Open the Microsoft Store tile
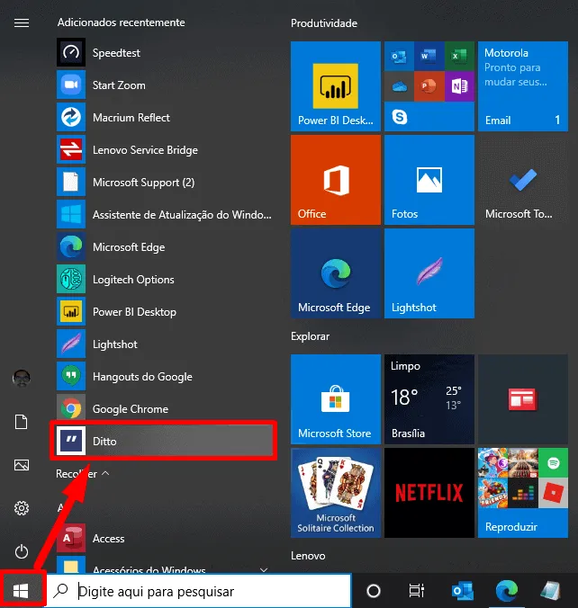This screenshot has height=608, width=578. coord(336,399)
